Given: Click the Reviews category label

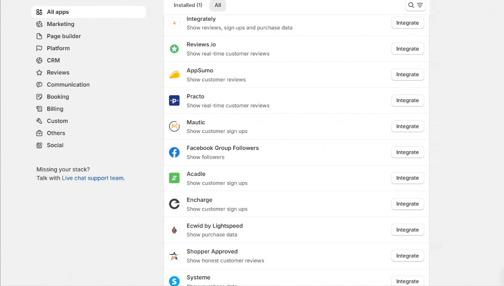Looking at the screenshot, I should click(x=58, y=72).
